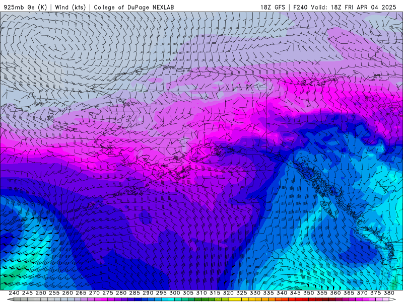403x302 pixels.
Task: Click the 310 legend label
Action: pyautogui.click(x=201, y=293)
